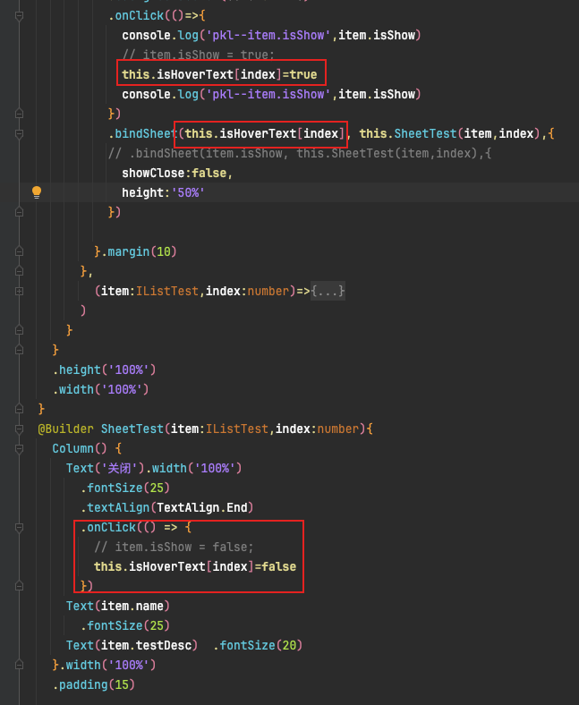Collapse the fold marker at Column() {
Image resolution: width=579 pixels, height=705 pixels.
pos(20,449)
